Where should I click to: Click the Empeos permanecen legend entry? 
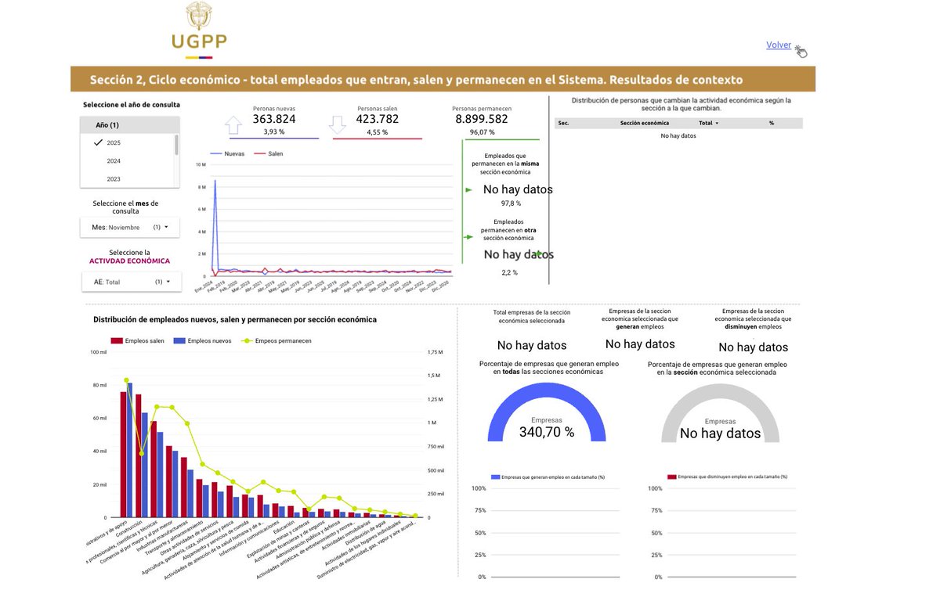(277, 341)
